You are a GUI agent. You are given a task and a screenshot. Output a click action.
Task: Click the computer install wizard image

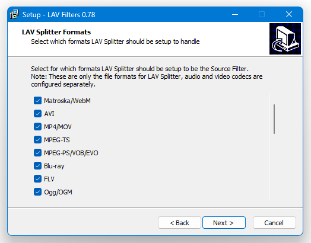[285, 39]
